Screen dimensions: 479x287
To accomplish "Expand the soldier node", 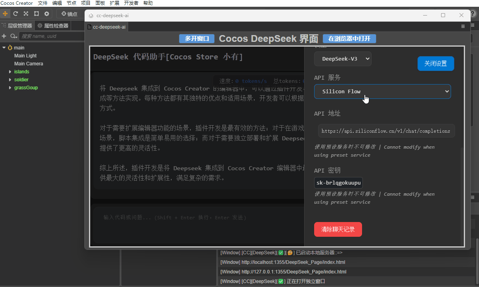I will (x=10, y=80).
